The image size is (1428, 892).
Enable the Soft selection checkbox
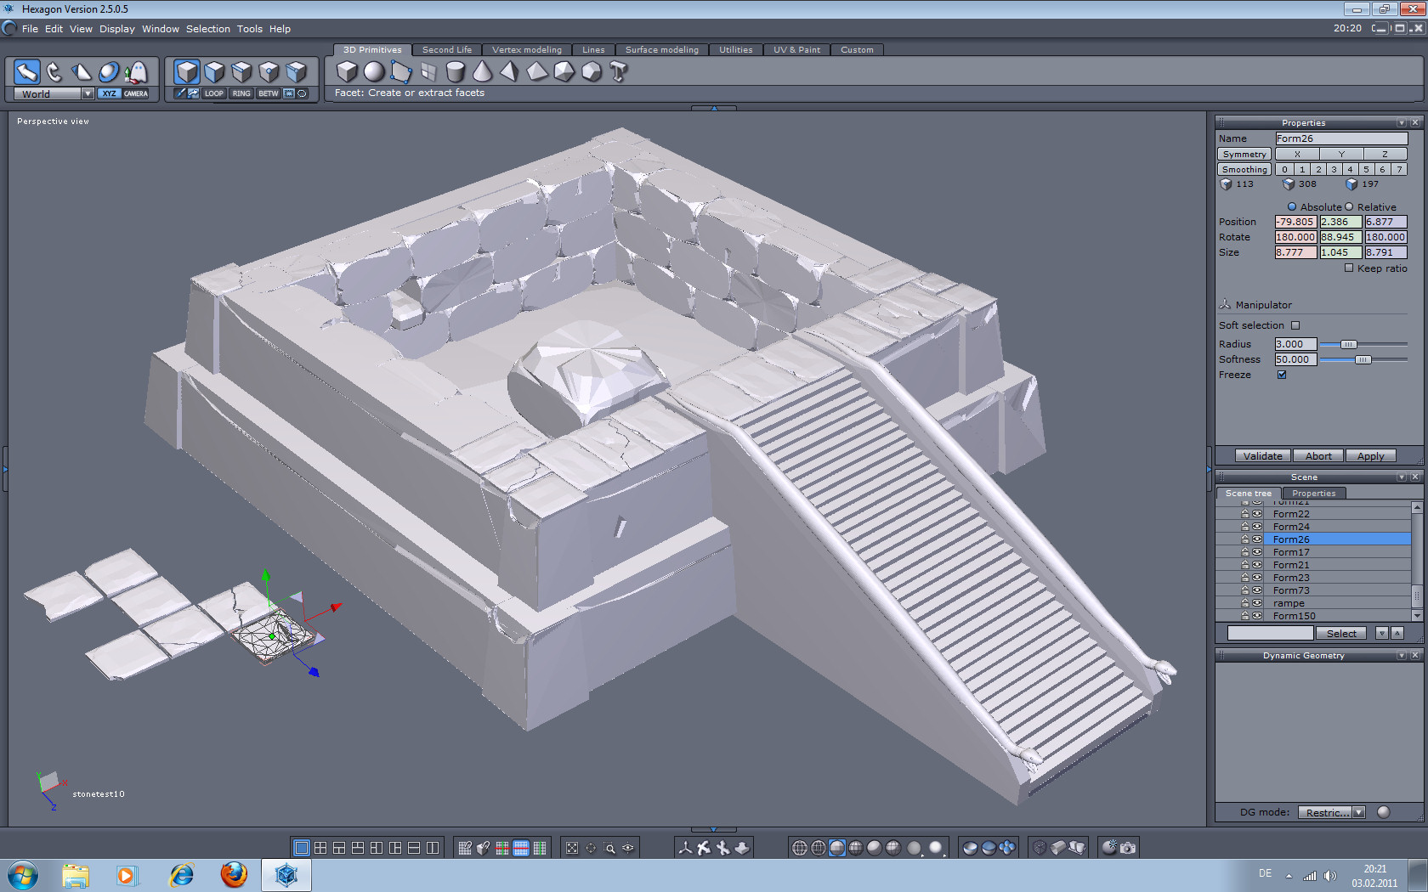[1295, 325]
